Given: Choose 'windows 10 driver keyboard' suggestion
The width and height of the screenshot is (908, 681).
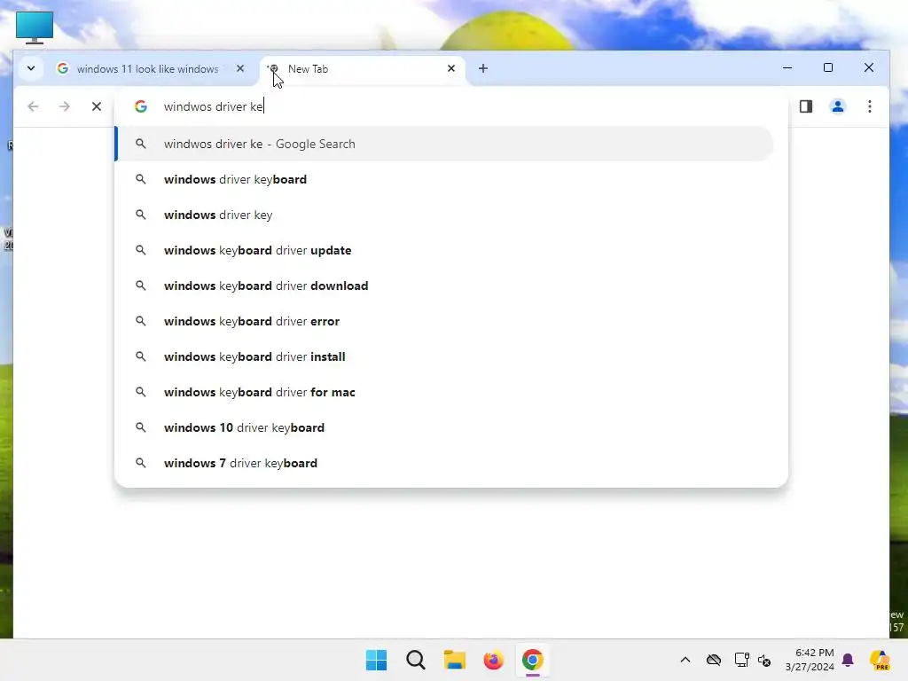Looking at the screenshot, I should coord(444,427).
